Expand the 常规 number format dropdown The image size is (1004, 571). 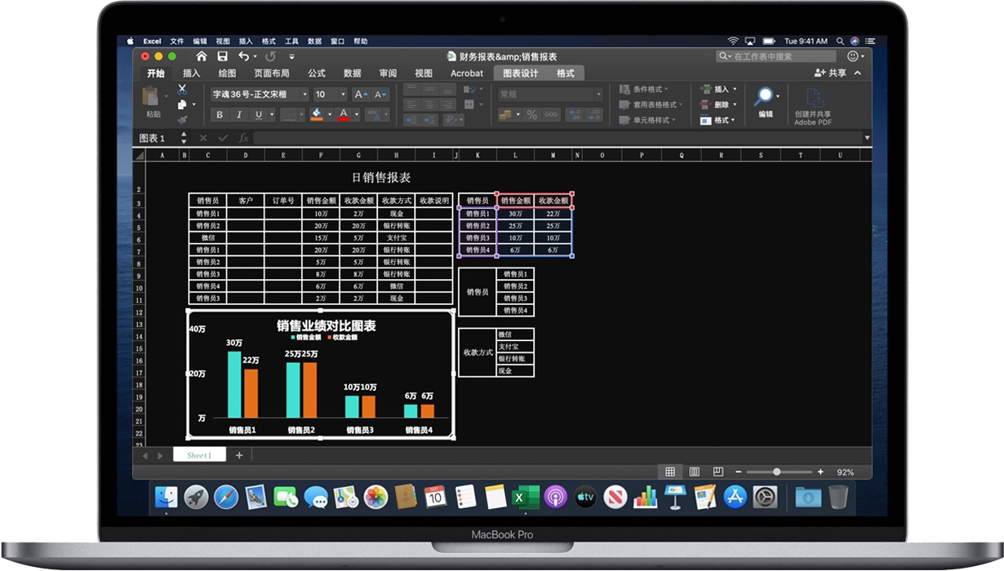click(600, 93)
